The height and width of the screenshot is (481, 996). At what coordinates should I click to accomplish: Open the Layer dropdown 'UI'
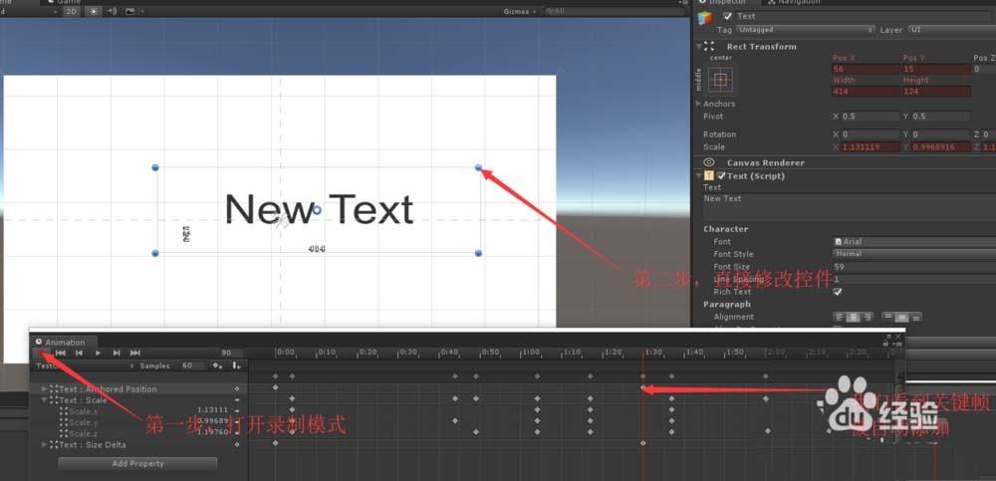(x=951, y=30)
